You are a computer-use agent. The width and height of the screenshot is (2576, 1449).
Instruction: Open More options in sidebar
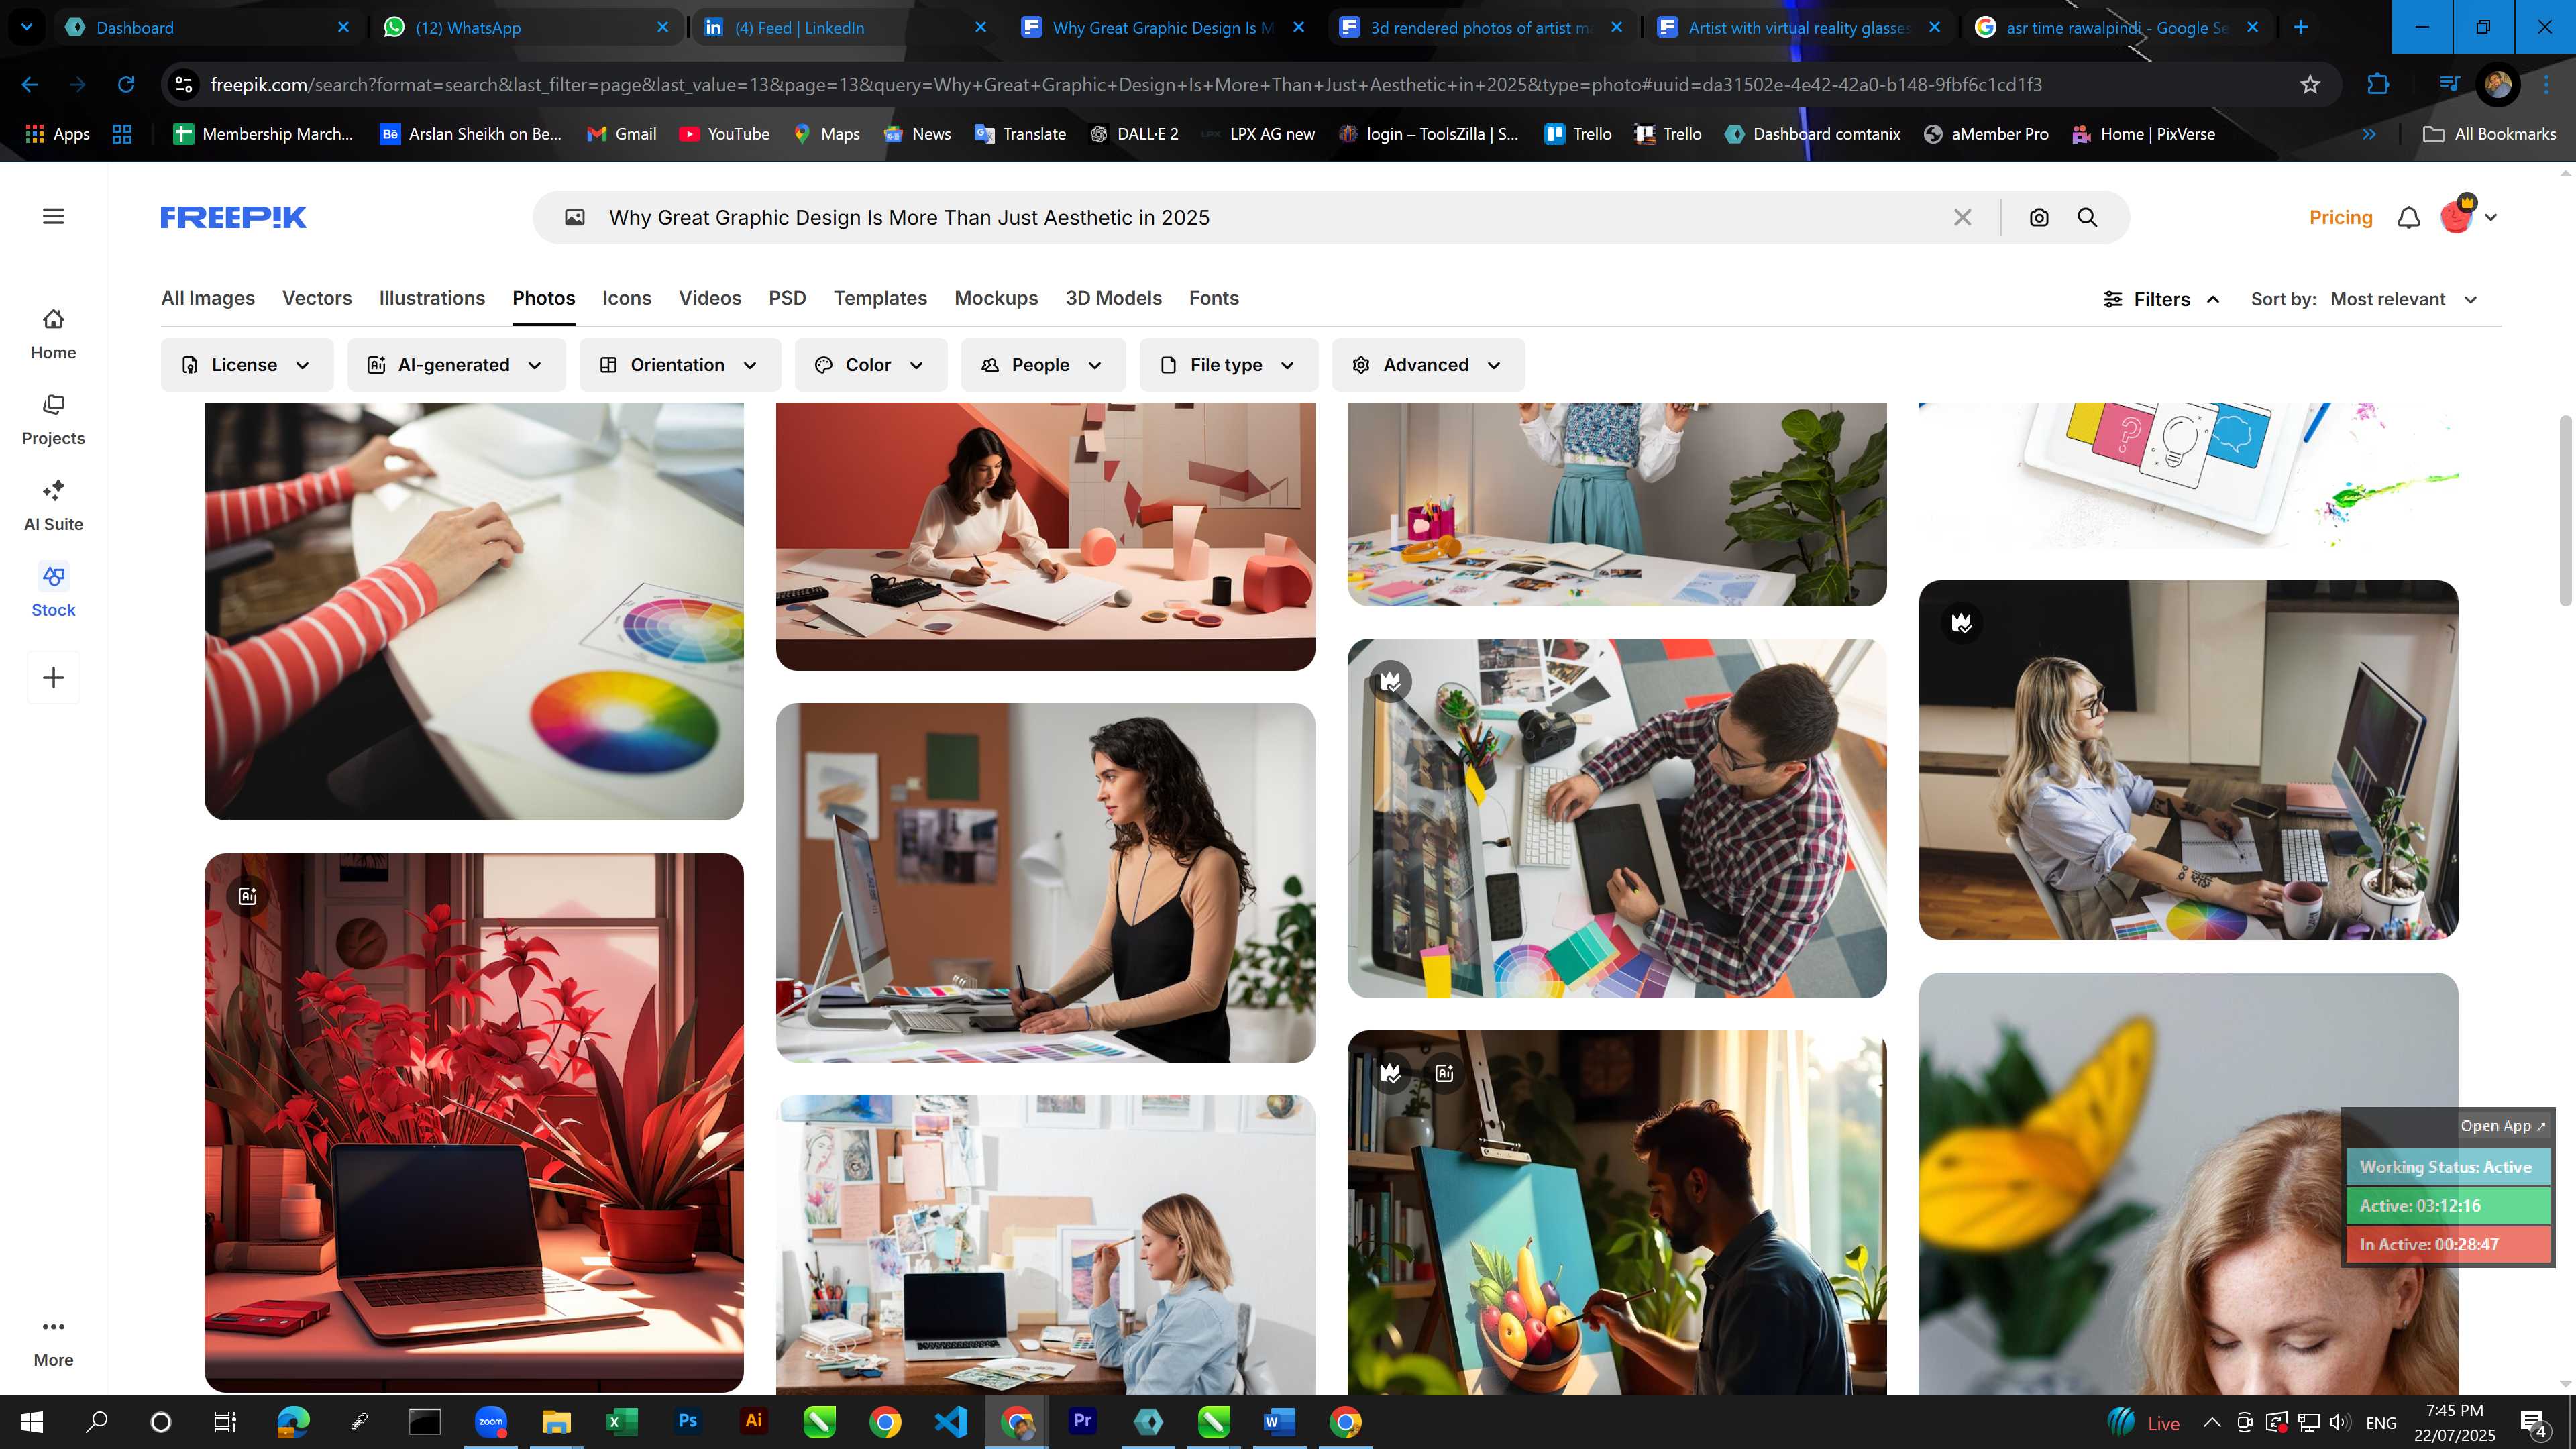pos(53,1341)
